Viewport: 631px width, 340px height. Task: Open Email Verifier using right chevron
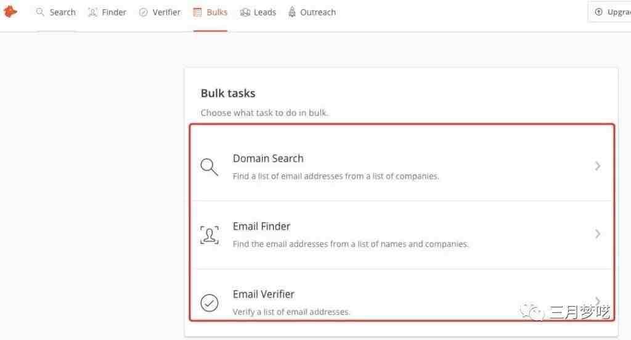click(x=598, y=301)
